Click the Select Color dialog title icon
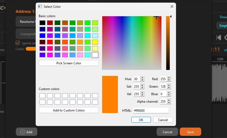227x138 pixels. (40, 6)
